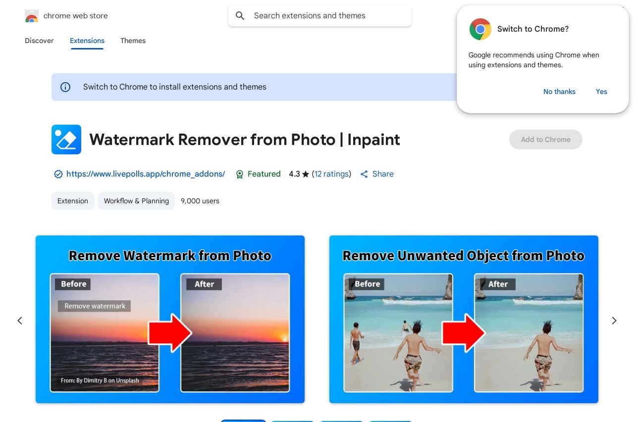Screen dimensions: 634x422
Task: Open the Discover tab
Action: coord(39,41)
